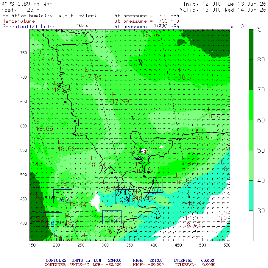Image resolution: width=268 pixels, height=268 pixels.
Task: Click the red 'UNITS=°C' contour text
Action: (x=80, y=265)
